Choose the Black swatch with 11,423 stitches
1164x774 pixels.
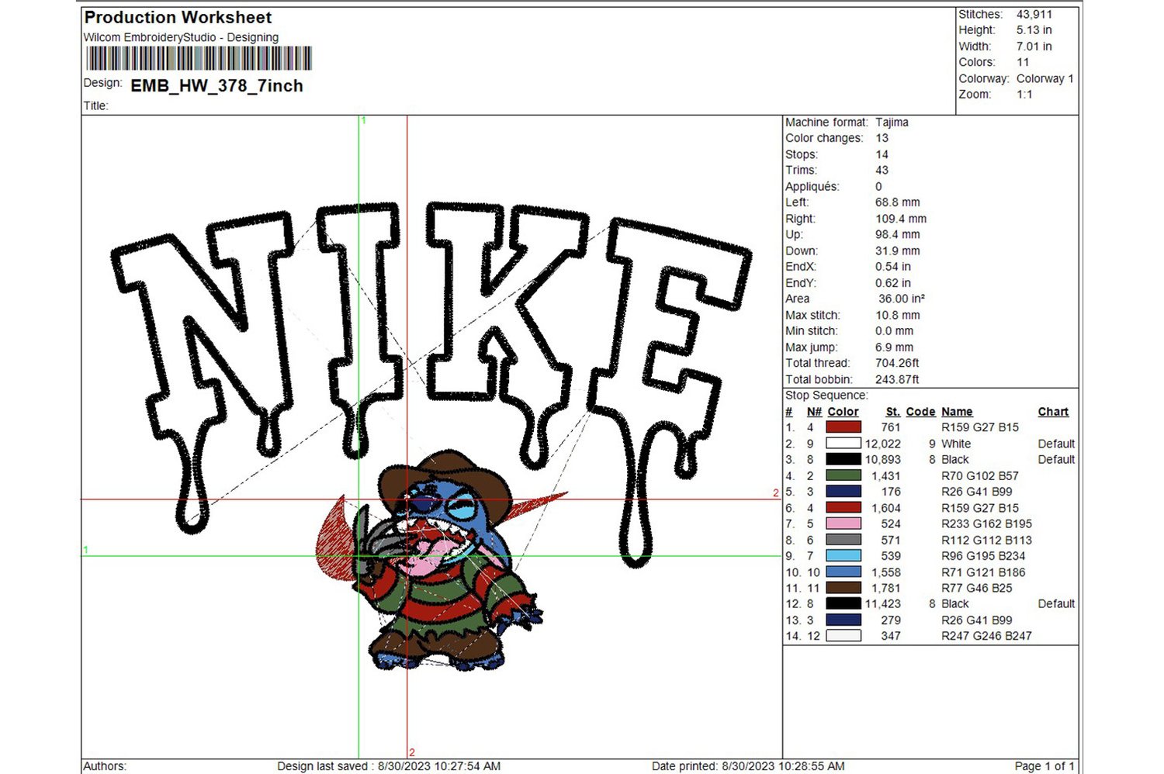point(844,603)
